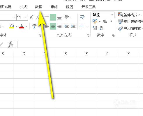Open the 数据 (Data) ribbon tab
Viewport: 143px width, 116px height.
click(39, 7)
